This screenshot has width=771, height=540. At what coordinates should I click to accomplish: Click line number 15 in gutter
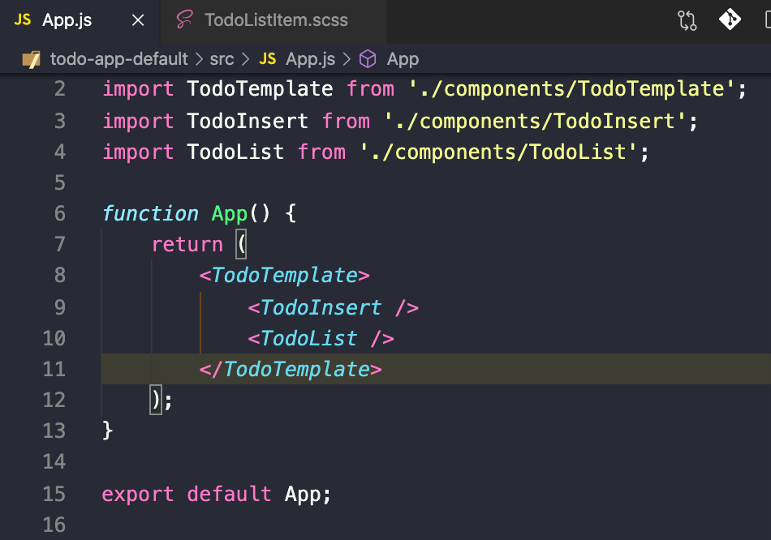(54, 495)
